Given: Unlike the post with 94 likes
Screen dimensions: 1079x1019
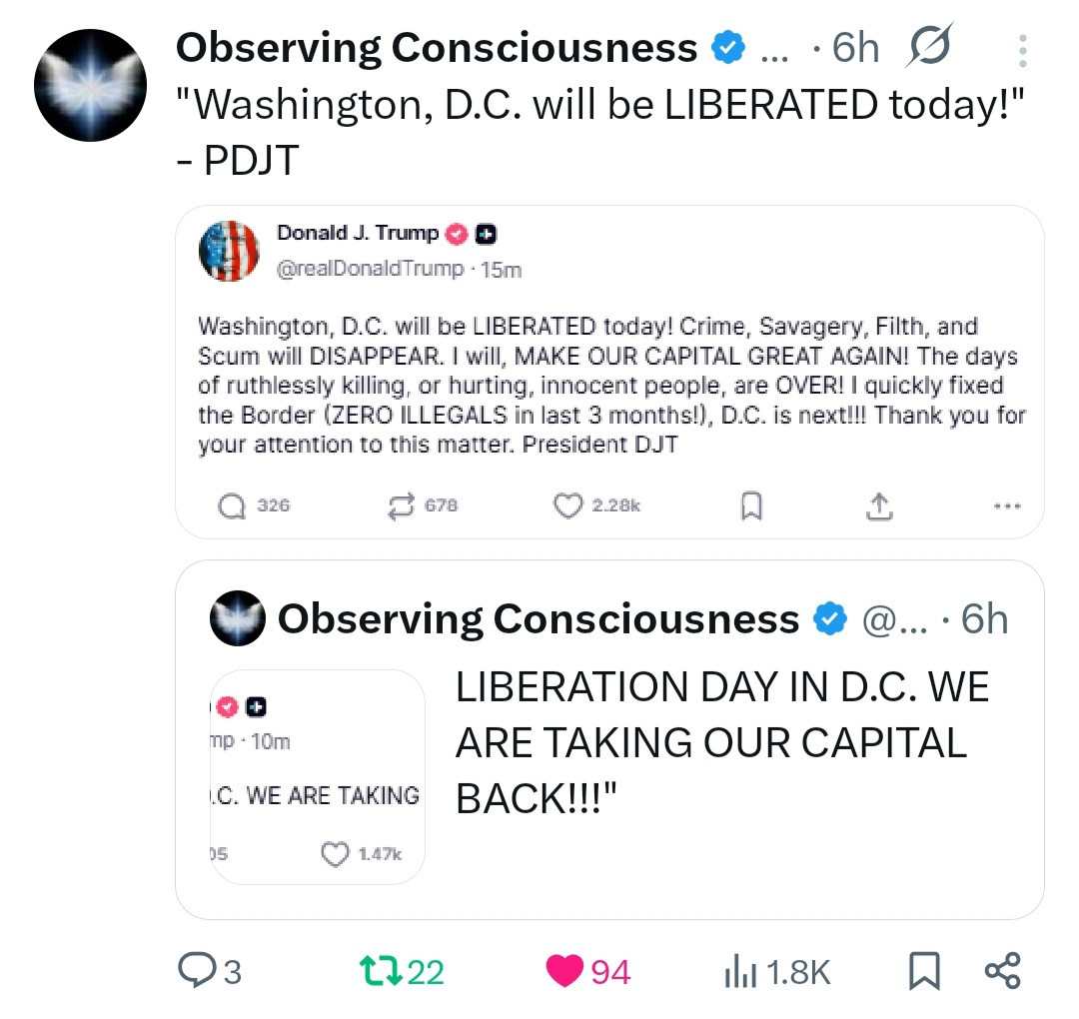Looking at the screenshot, I should [564, 971].
